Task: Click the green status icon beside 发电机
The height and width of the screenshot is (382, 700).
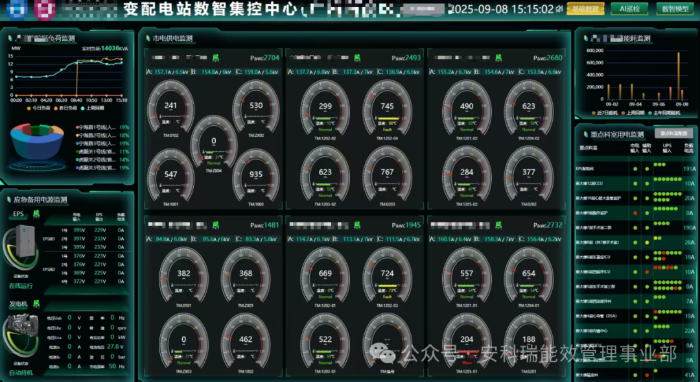Action: click(36, 304)
